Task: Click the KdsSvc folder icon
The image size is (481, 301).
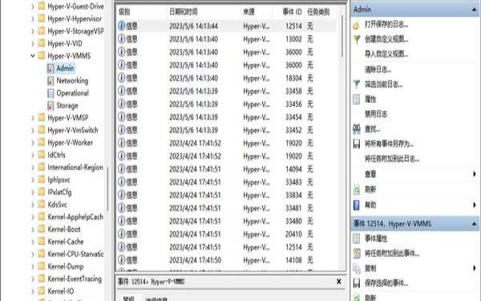Action: pos(42,204)
